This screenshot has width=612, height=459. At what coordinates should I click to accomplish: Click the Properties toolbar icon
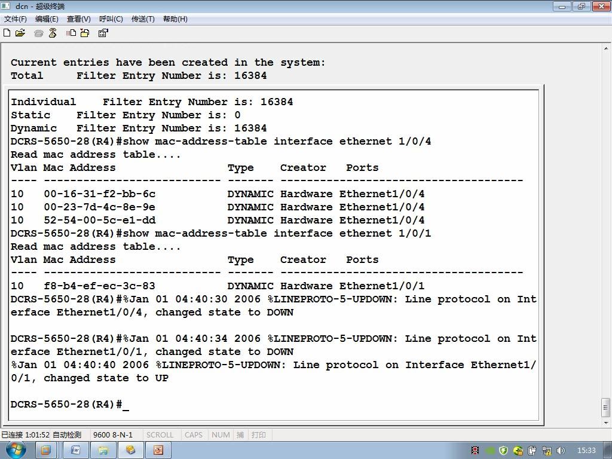tap(103, 33)
